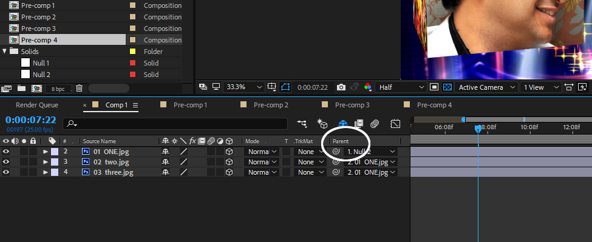Open the 33.3% magnification dropdown
Screen dimensions: 592x242
click(x=243, y=87)
